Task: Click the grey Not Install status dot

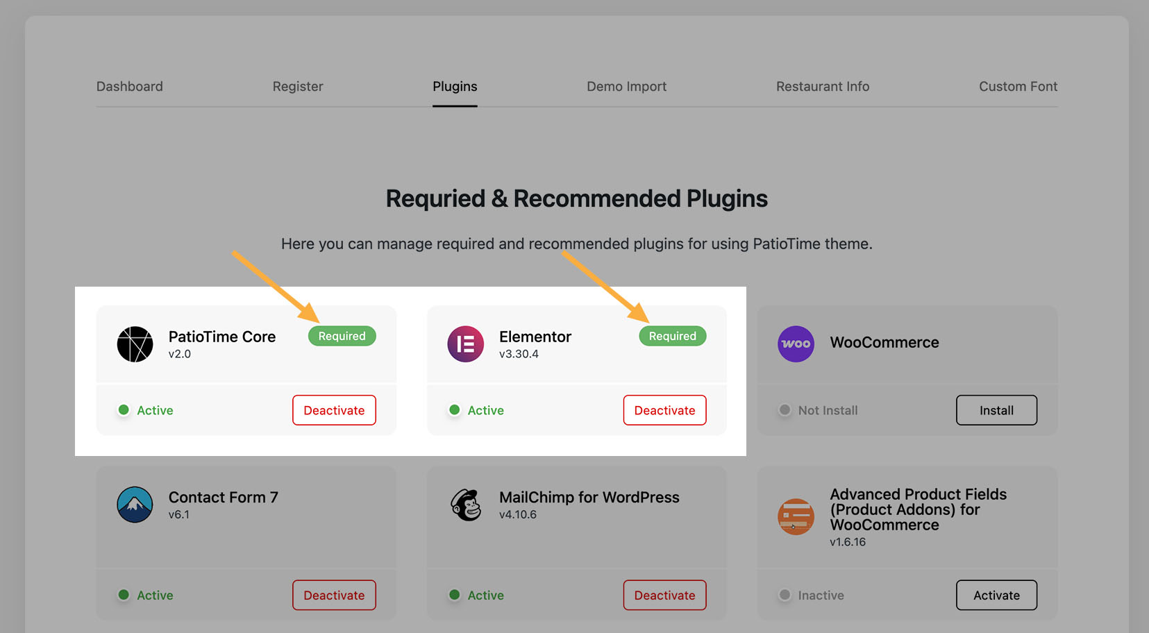Action: (785, 410)
